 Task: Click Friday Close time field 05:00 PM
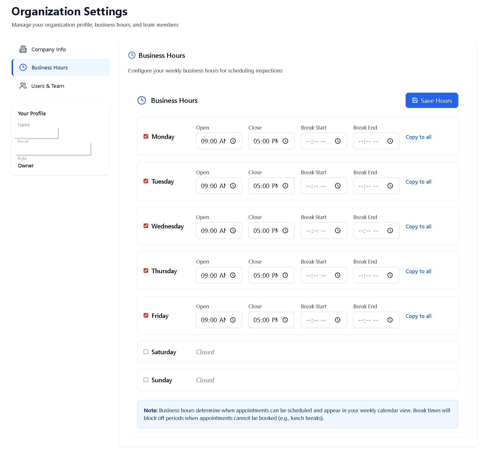pos(271,320)
